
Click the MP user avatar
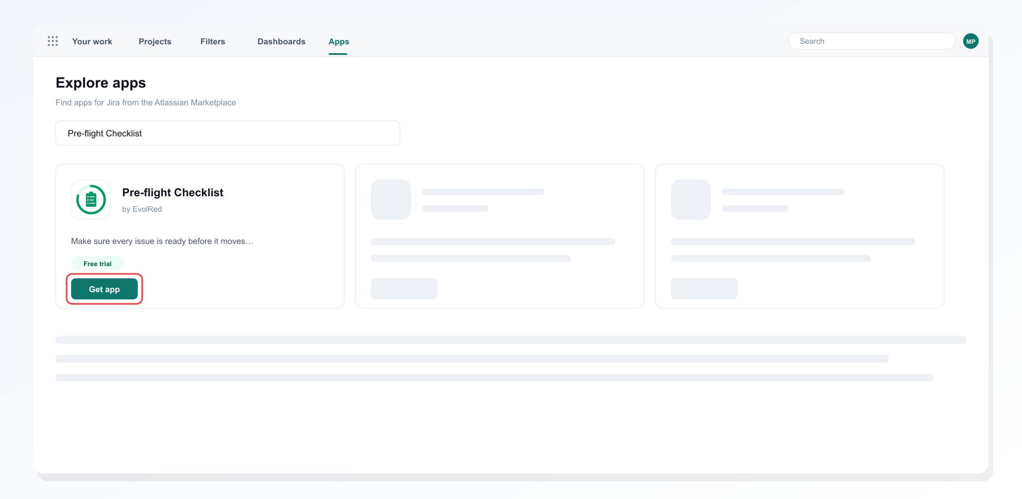coord(971,41)
